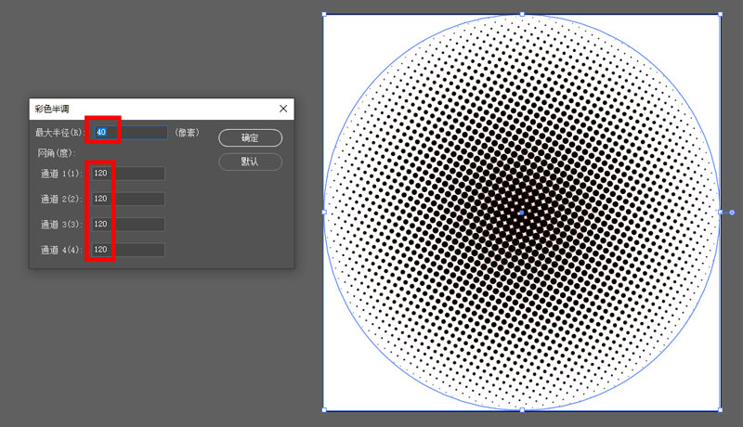Select the top-right bounding box handle
The height and width of the screenshot is (427, 743).
click(721, 14)
